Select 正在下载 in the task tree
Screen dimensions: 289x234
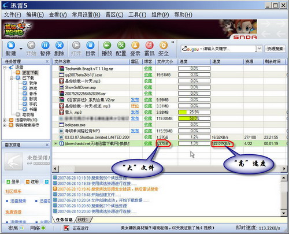(30, 73)
